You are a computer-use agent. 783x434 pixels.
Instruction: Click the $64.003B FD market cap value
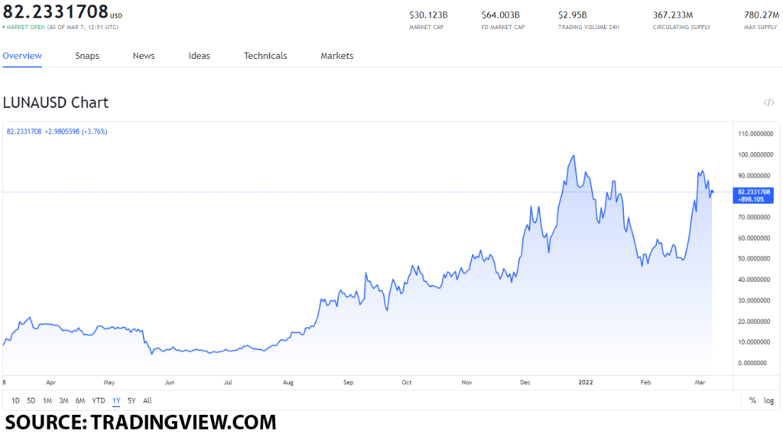coord(500,15)
